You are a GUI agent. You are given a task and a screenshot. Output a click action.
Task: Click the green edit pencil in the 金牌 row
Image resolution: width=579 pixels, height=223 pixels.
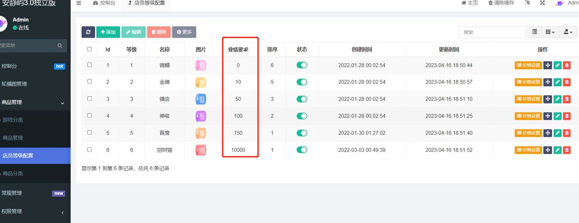(x=557, y=82)
